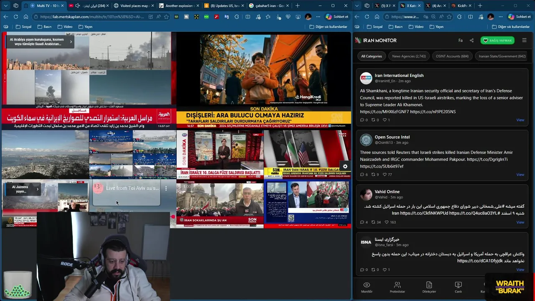Select the HangiKredi commercial stream tile
This screenshot has height=301, width=535.
point(263,80)
